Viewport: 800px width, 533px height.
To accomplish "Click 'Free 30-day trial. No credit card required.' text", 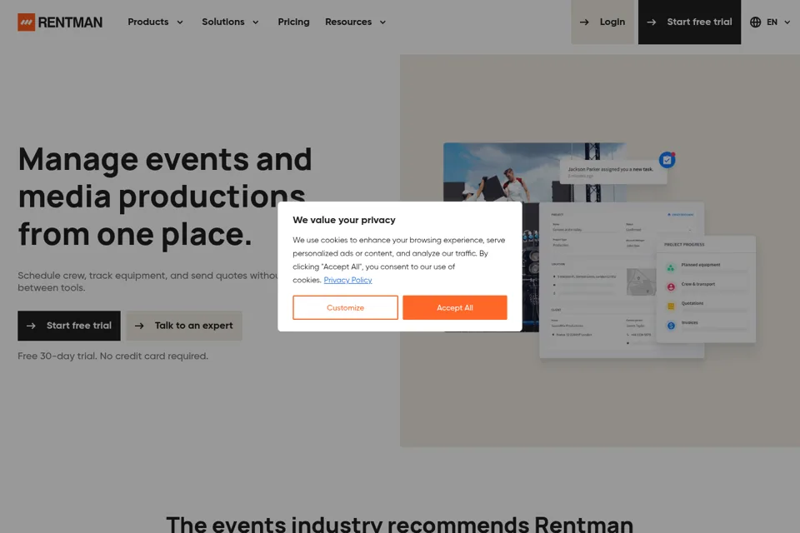I will pos(112,356).
